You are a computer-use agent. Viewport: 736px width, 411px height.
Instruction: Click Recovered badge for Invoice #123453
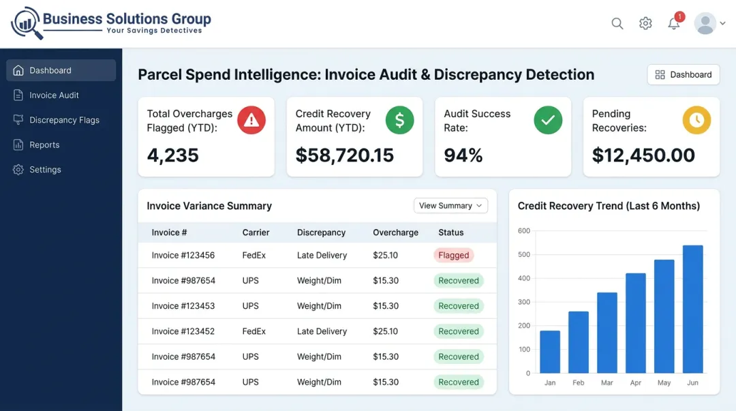pyautogui.click(x=459, y=306)
